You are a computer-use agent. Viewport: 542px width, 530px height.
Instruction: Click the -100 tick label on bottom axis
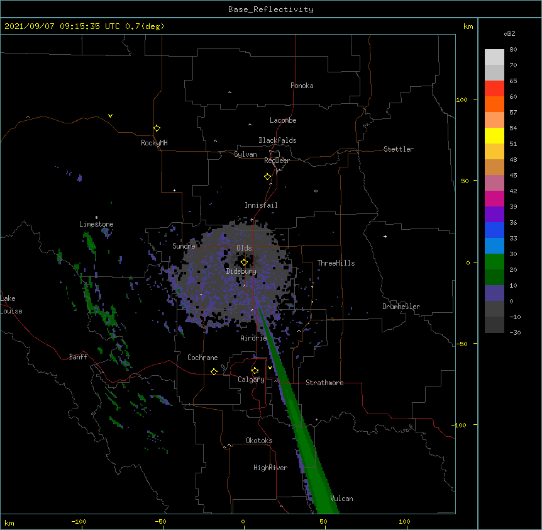click(x=79, y=521)
